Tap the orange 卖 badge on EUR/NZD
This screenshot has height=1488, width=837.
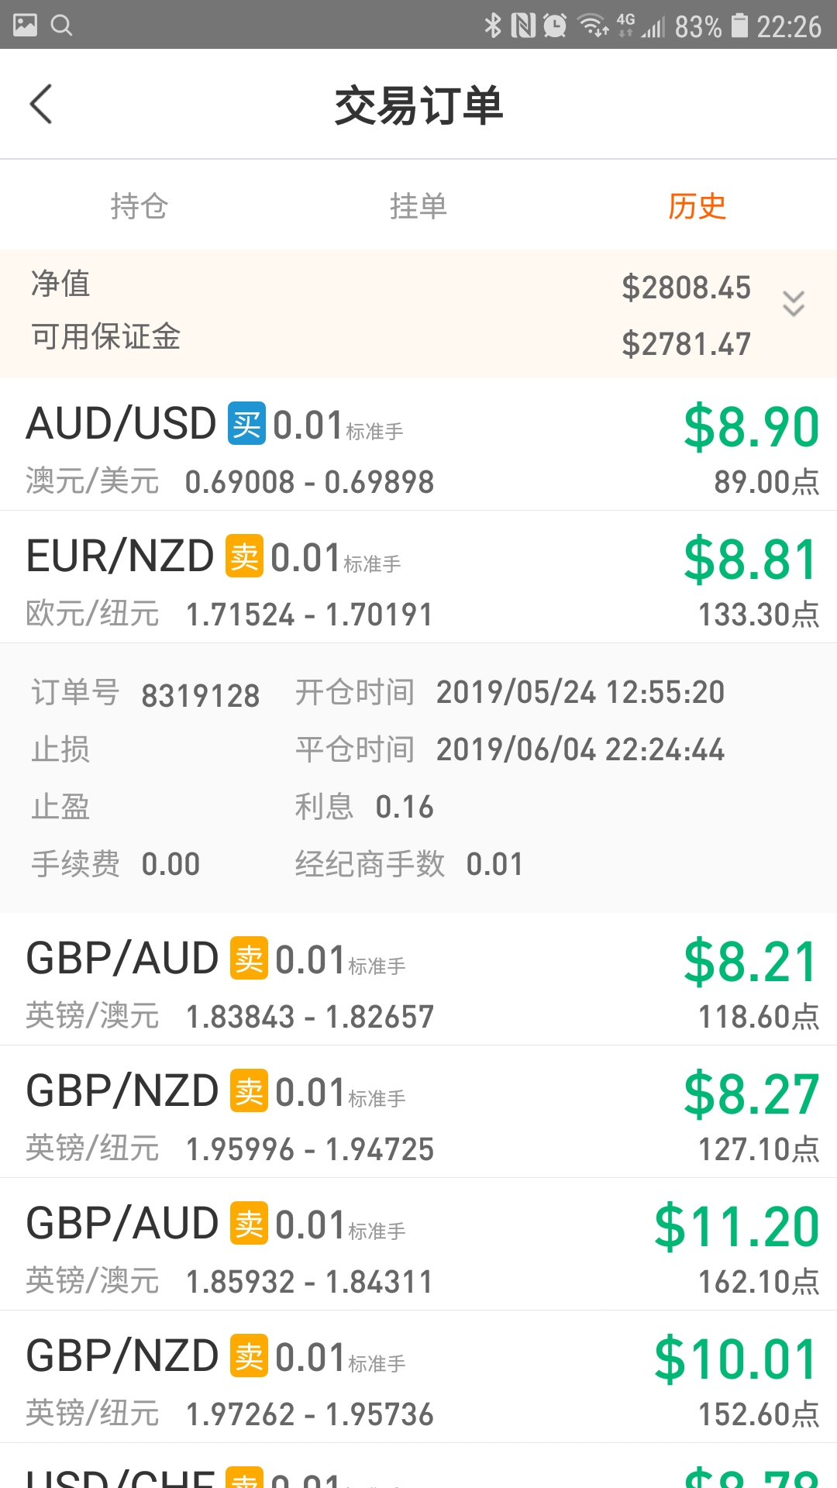pos(244,556)
